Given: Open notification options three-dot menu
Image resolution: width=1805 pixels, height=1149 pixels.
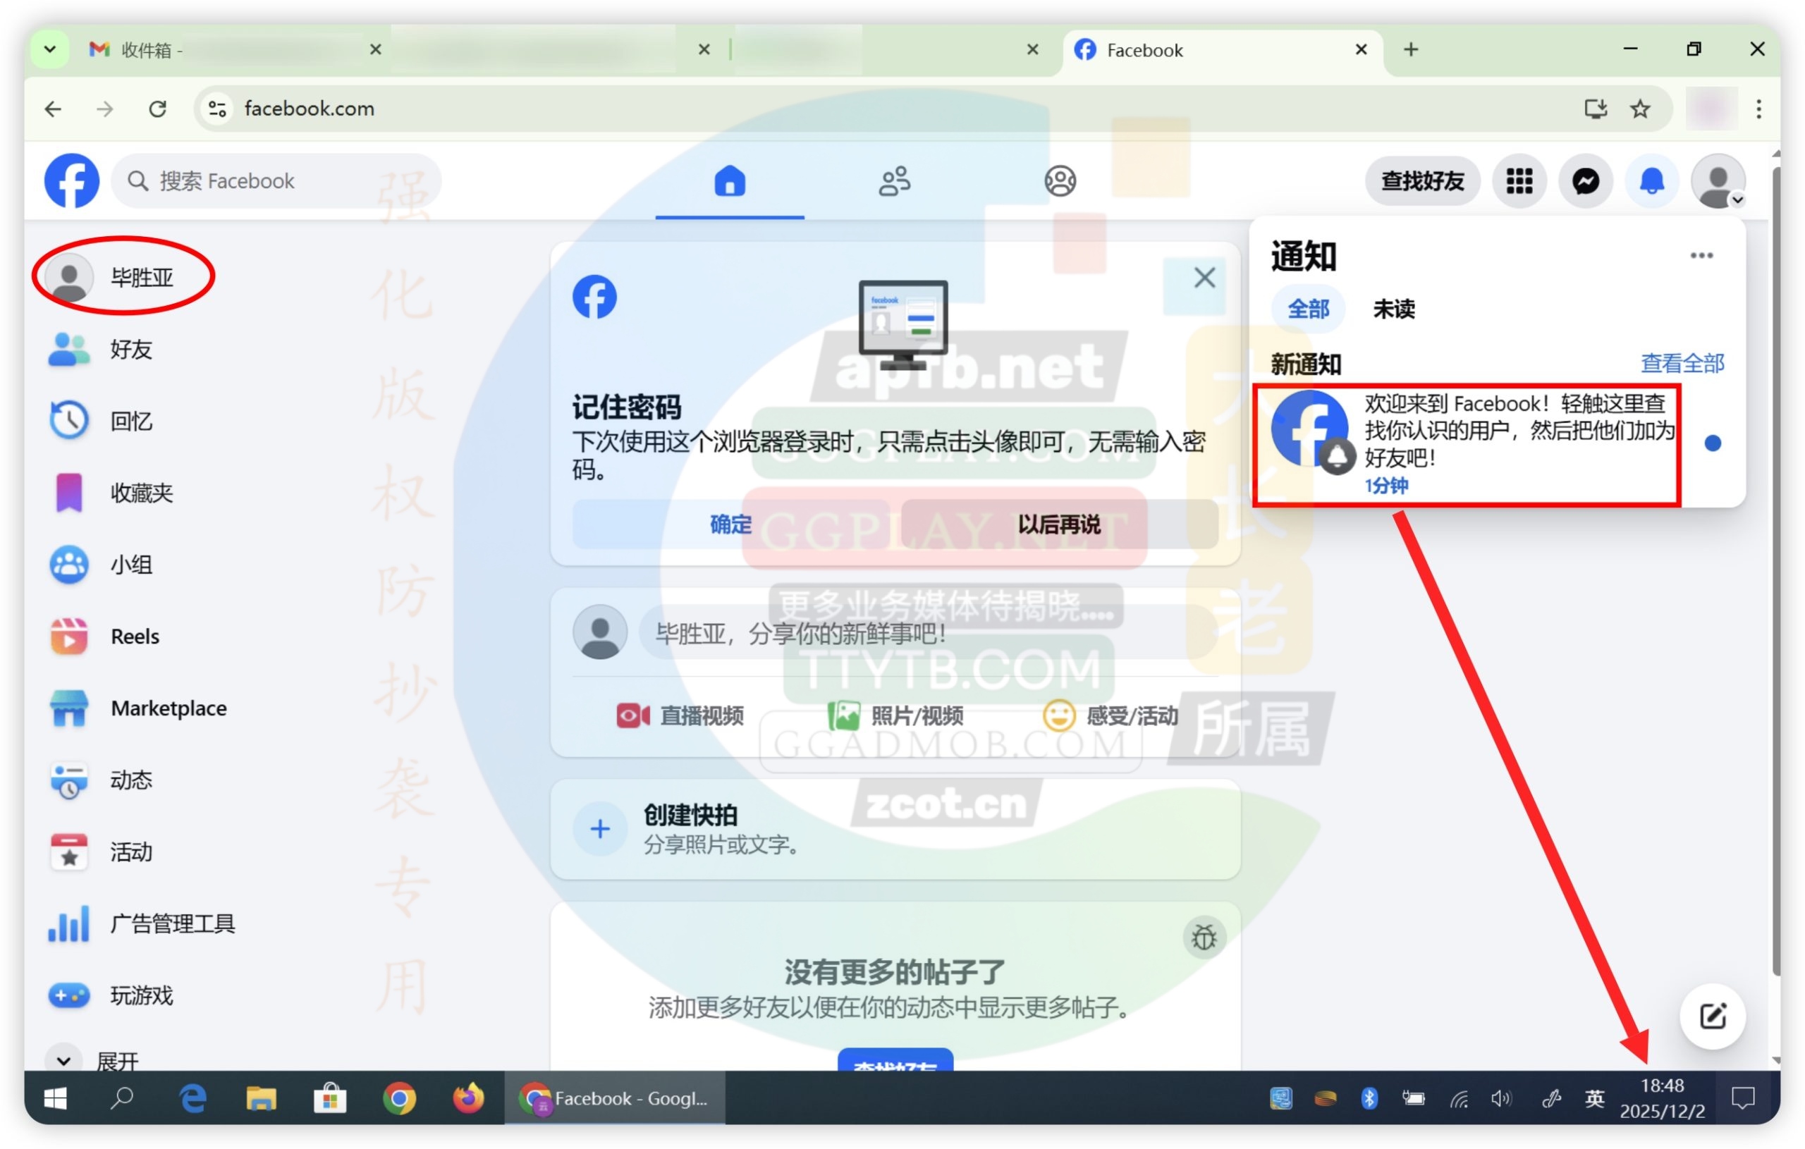Looking at the screenshot, I should (1701, 256).
